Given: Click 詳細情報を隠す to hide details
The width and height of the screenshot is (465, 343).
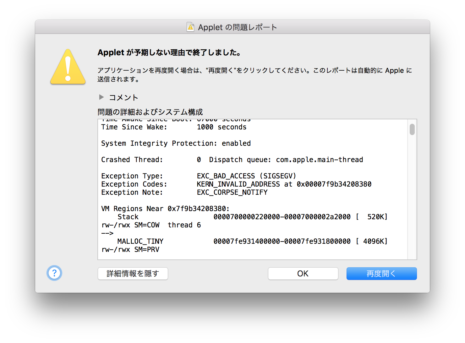Looking at the screenshot, I should [x=133, y=273].
